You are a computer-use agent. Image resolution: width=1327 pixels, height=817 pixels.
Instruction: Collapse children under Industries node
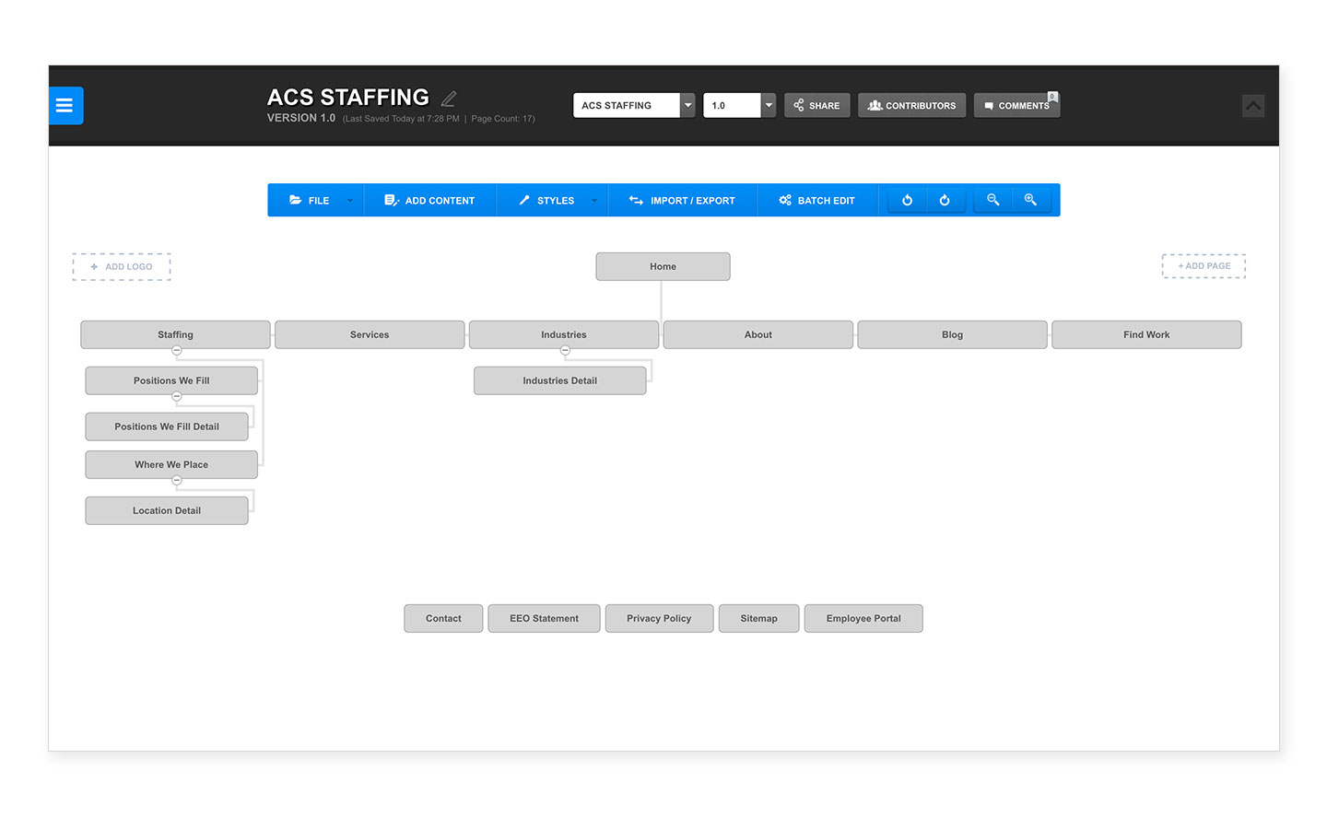click(566, 351)
